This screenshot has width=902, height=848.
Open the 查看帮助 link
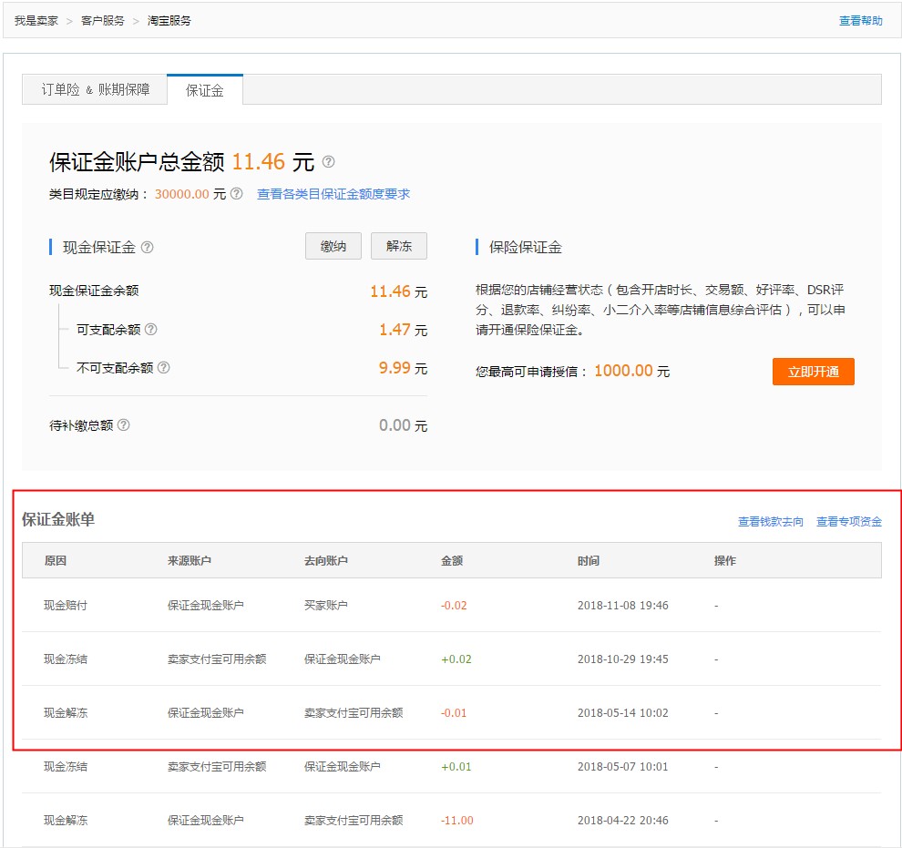[859, 20]
